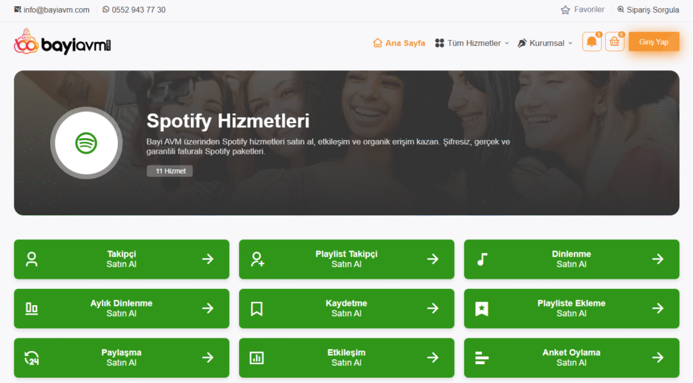Click the 24-hour refresh icon on Paylaşma card
Image resolution: width=693 pixels, height=383 pixels.
pyautogui.click(x=31, y=358)
